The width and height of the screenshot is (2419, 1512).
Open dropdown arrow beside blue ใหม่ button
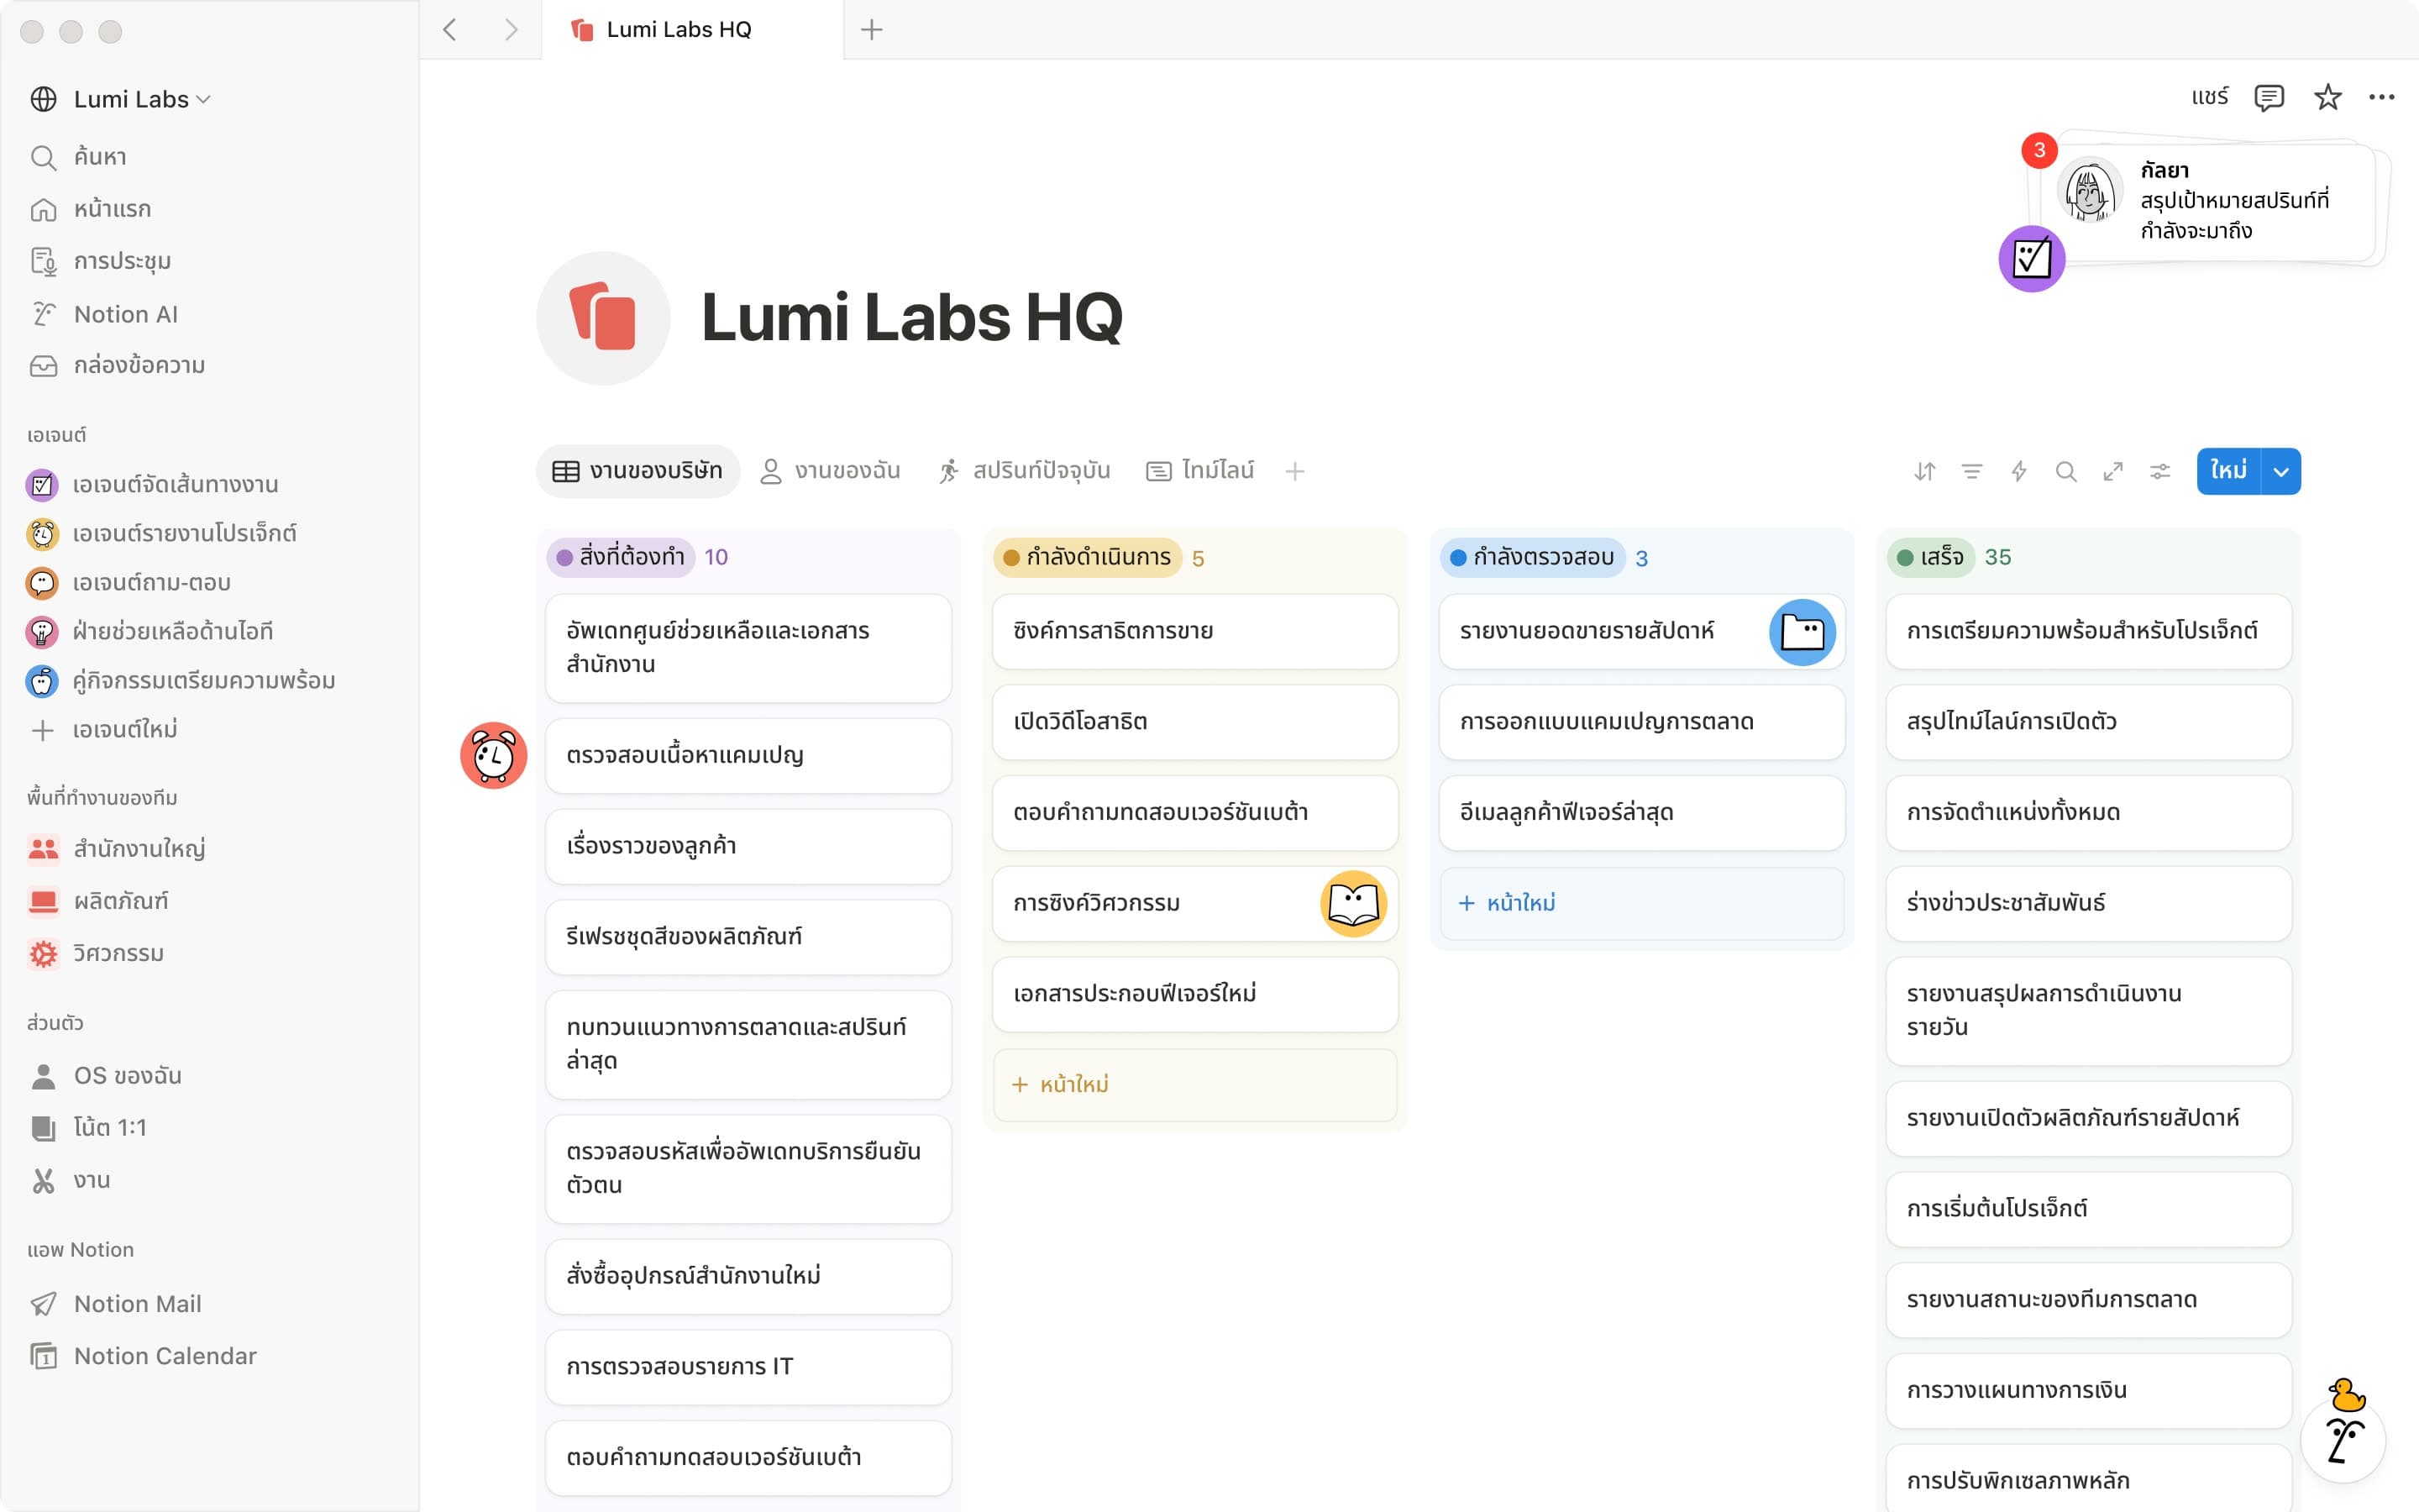pos(2281,471)
